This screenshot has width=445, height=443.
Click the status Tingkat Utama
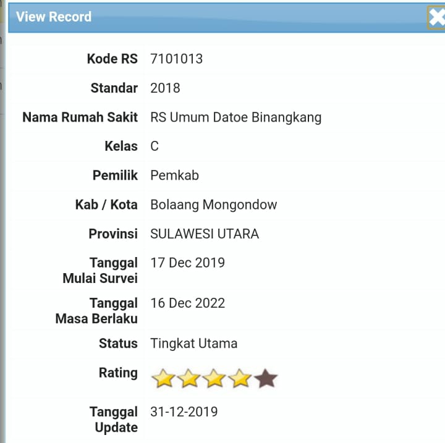tap(193, 344)
